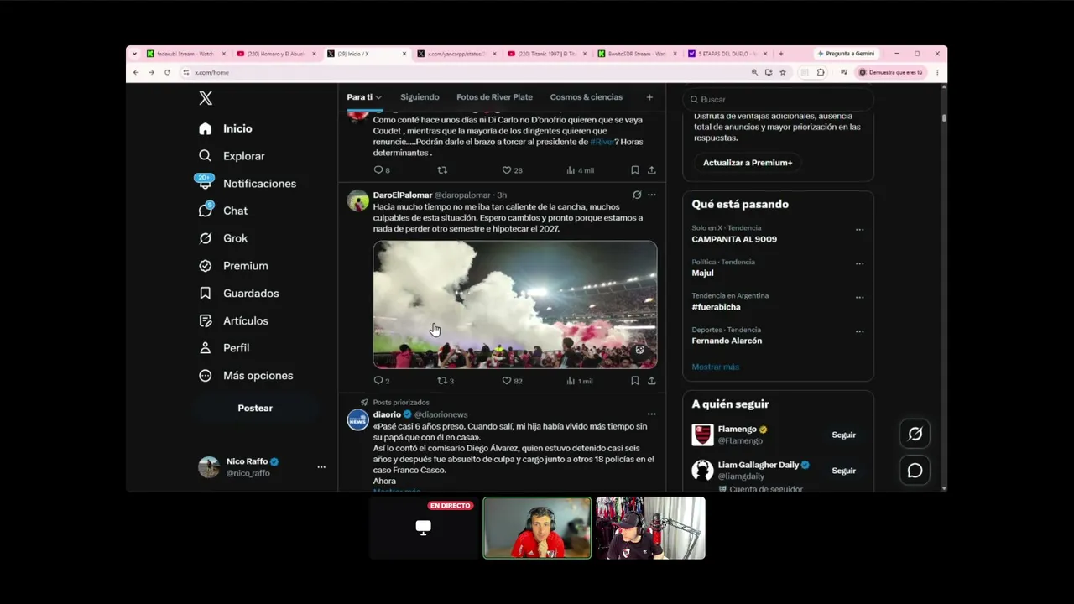
Task: Open options for #fuerabicha trend
Action: tap(859, 298)
